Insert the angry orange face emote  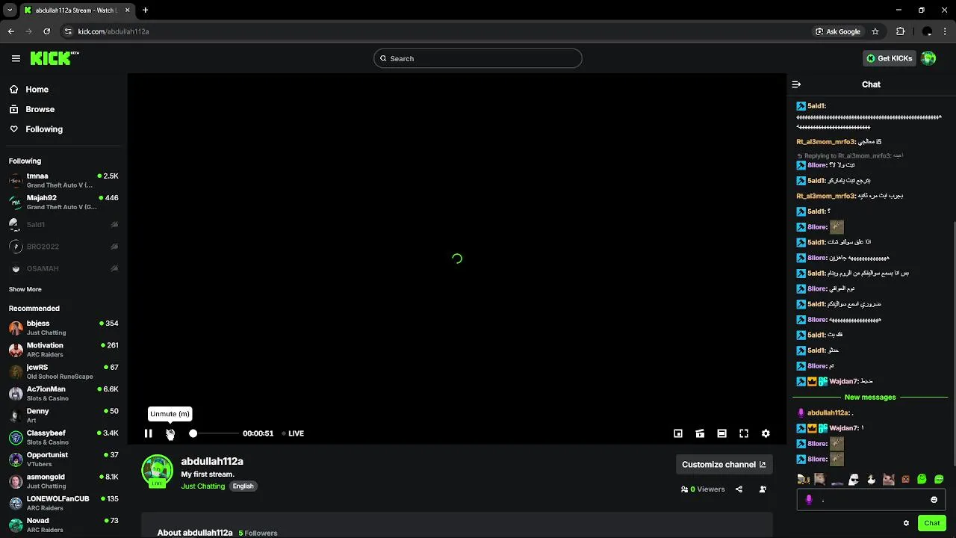pyautogui.click(x=905, y=479)
